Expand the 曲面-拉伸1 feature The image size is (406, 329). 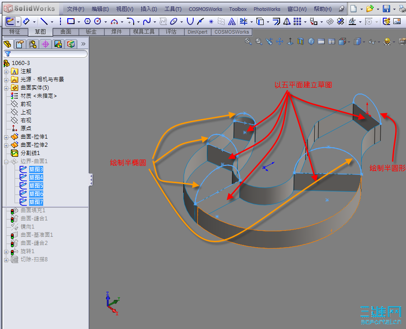pos(6,137)
